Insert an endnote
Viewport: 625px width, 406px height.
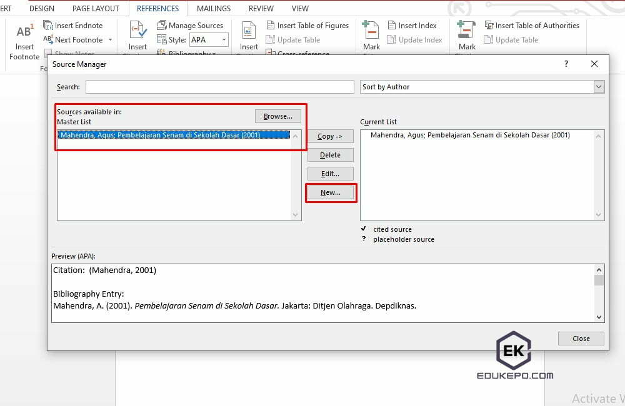[x=74, y=25]
